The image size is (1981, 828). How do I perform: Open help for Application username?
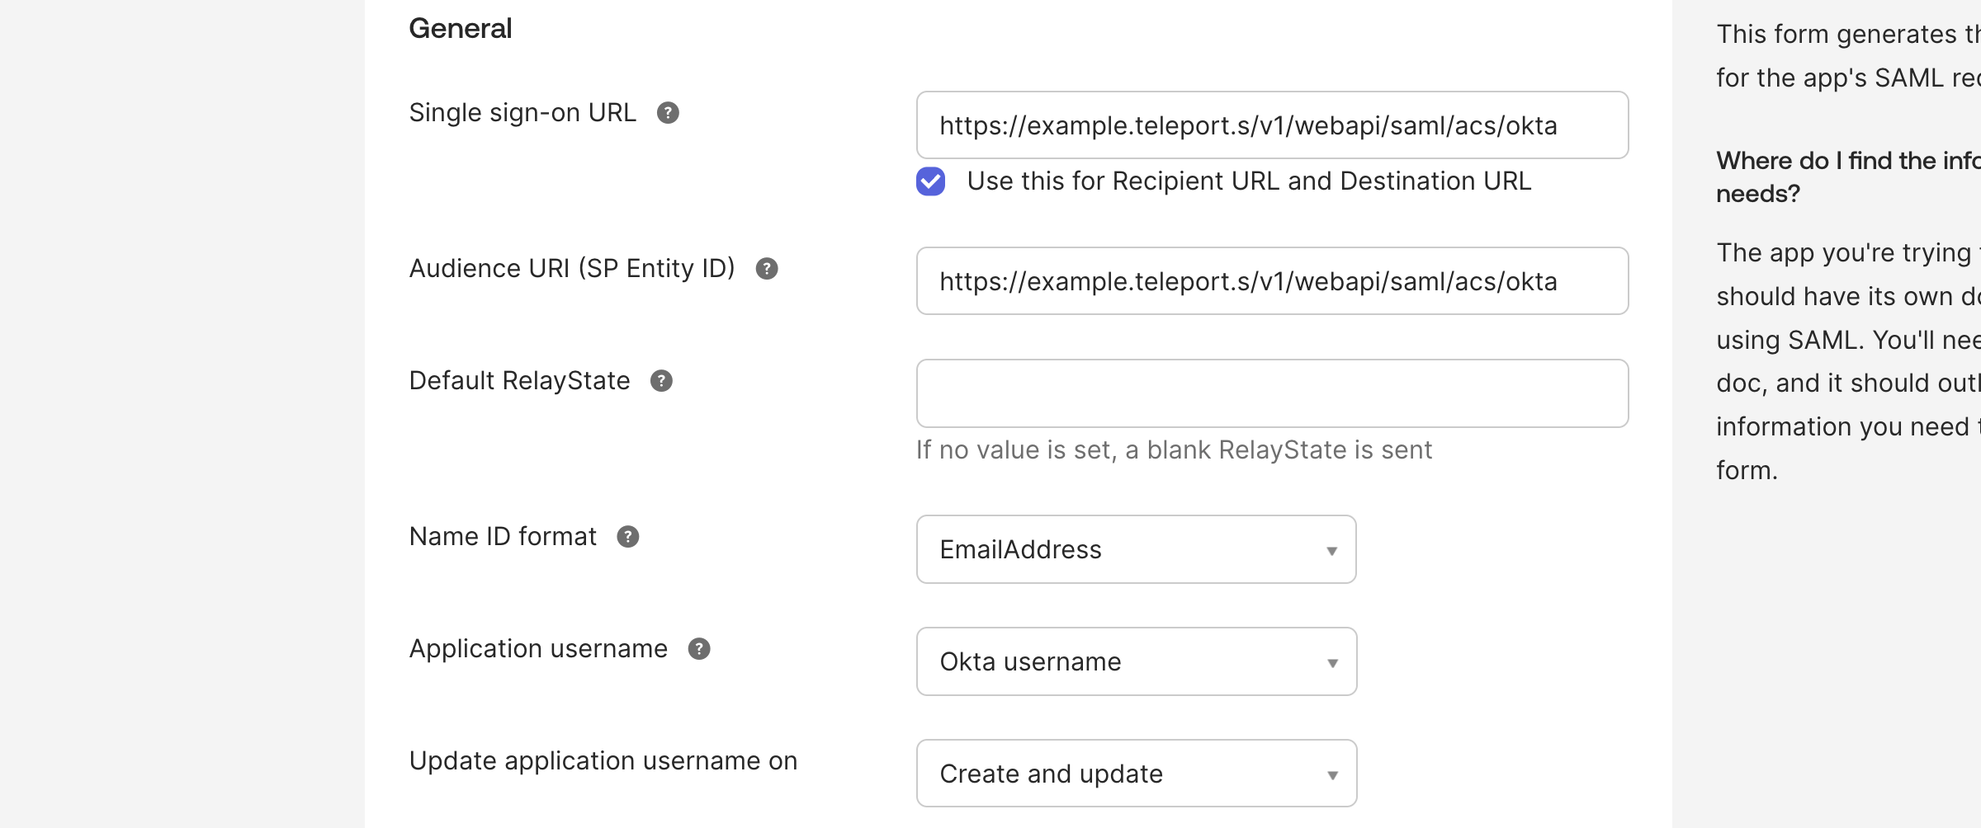[x=699, y=649]
